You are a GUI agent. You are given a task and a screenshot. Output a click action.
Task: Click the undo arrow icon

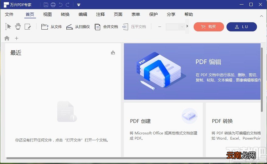pos(61,5)
